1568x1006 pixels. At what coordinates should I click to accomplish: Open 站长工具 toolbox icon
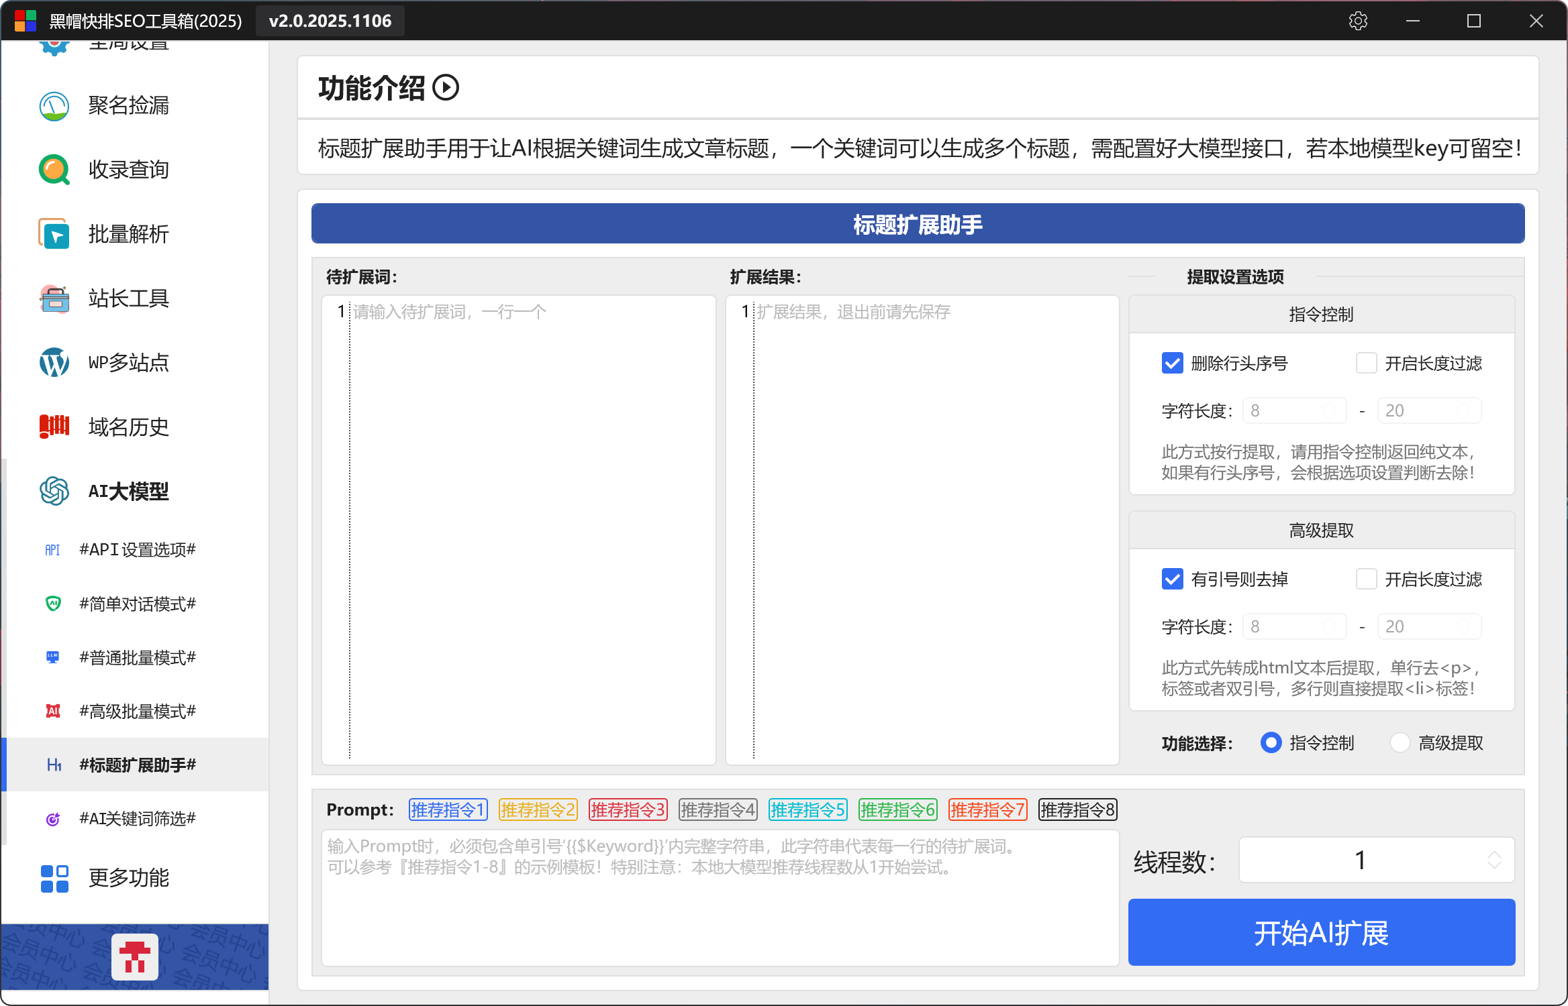tap(54, 299)
